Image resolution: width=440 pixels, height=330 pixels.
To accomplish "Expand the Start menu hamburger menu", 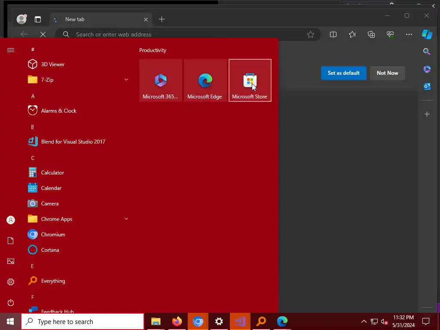I will coord(11,50).
